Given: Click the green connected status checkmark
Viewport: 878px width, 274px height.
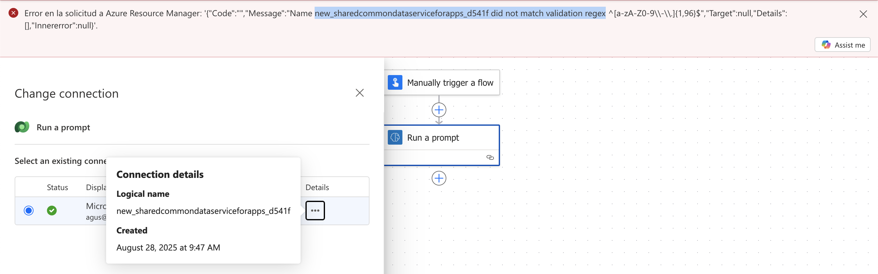Looking at the screenshot, I should click(52, 211).
